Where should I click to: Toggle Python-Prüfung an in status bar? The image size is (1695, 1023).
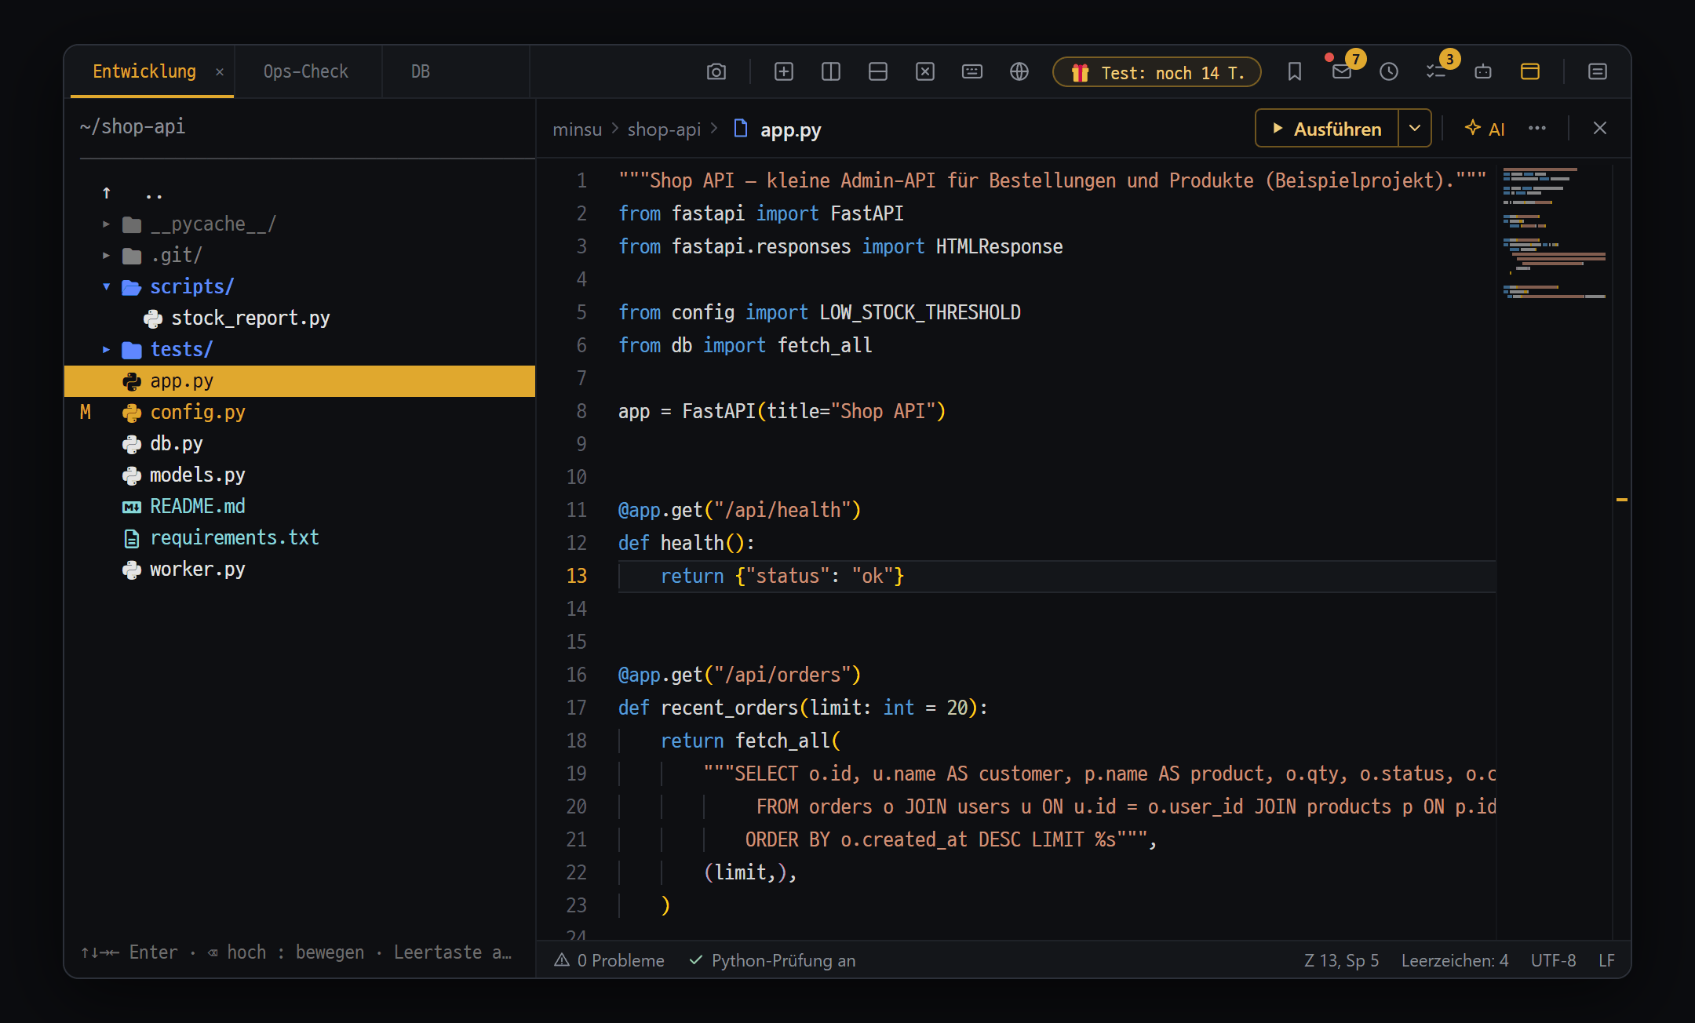click(772, 960)
